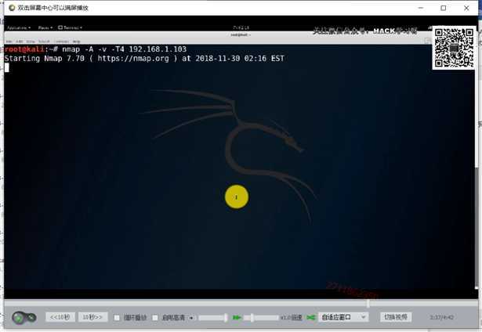This screenshot has height=332, width=482.
Task: Click the 切换视频 switch video button
Action: tap(396, 317)
